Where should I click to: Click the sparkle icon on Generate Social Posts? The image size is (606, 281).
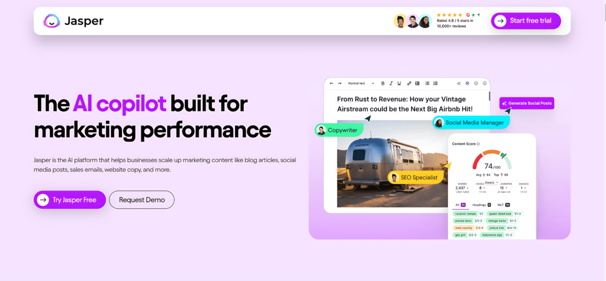coord(504,104)
